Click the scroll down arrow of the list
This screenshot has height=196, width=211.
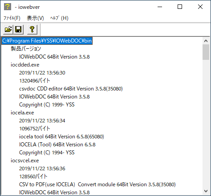coord(206,191)
